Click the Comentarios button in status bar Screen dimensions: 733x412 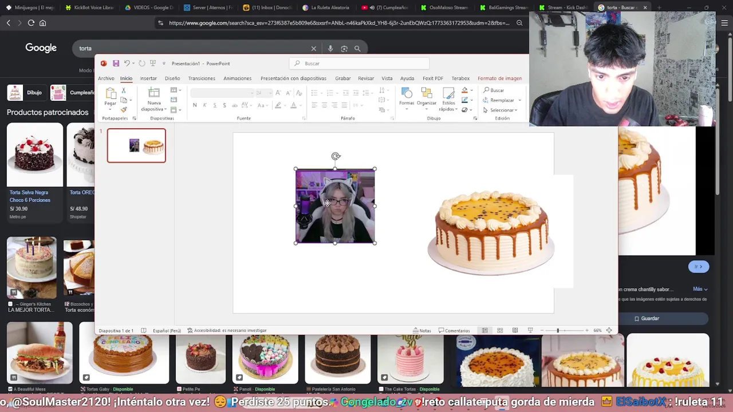[454, 330]
